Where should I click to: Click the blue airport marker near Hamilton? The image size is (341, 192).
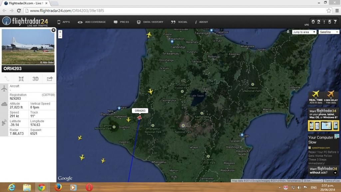[172, 42]
